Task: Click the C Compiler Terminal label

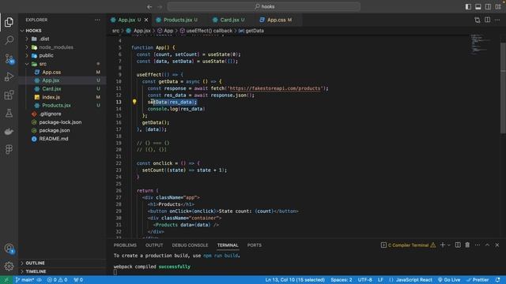Action: tap(408, 245)
